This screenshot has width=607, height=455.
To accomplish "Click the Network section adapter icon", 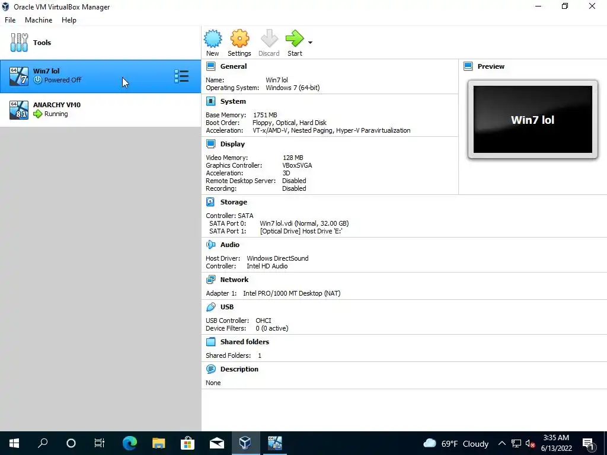I will click(210, 280).
